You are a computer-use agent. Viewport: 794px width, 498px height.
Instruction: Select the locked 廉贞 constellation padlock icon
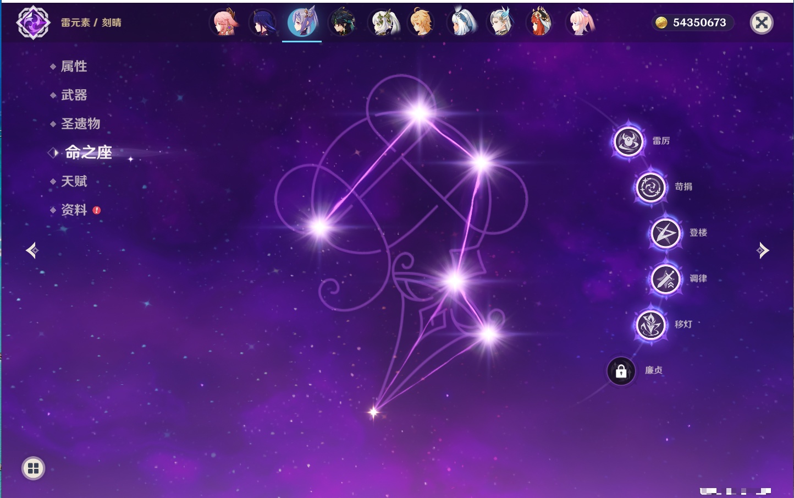coord(621,371)
